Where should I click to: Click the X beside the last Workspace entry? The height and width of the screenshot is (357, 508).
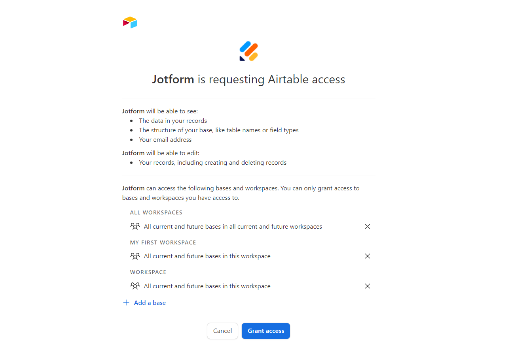[x=368, y=286]
